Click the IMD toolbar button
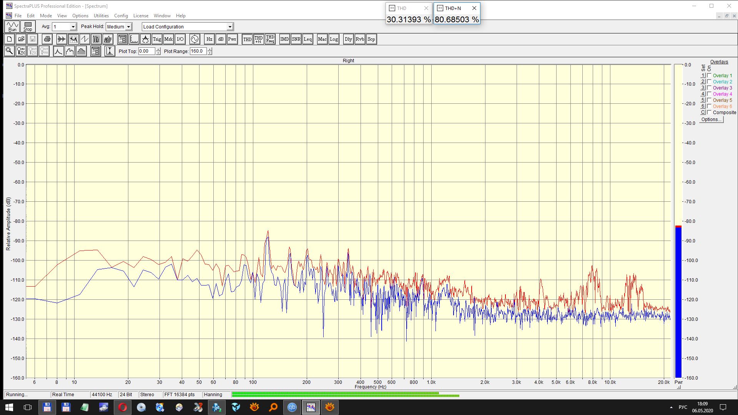Image resolution: width=738 pixels, height=415 pixels. point(284,39)
